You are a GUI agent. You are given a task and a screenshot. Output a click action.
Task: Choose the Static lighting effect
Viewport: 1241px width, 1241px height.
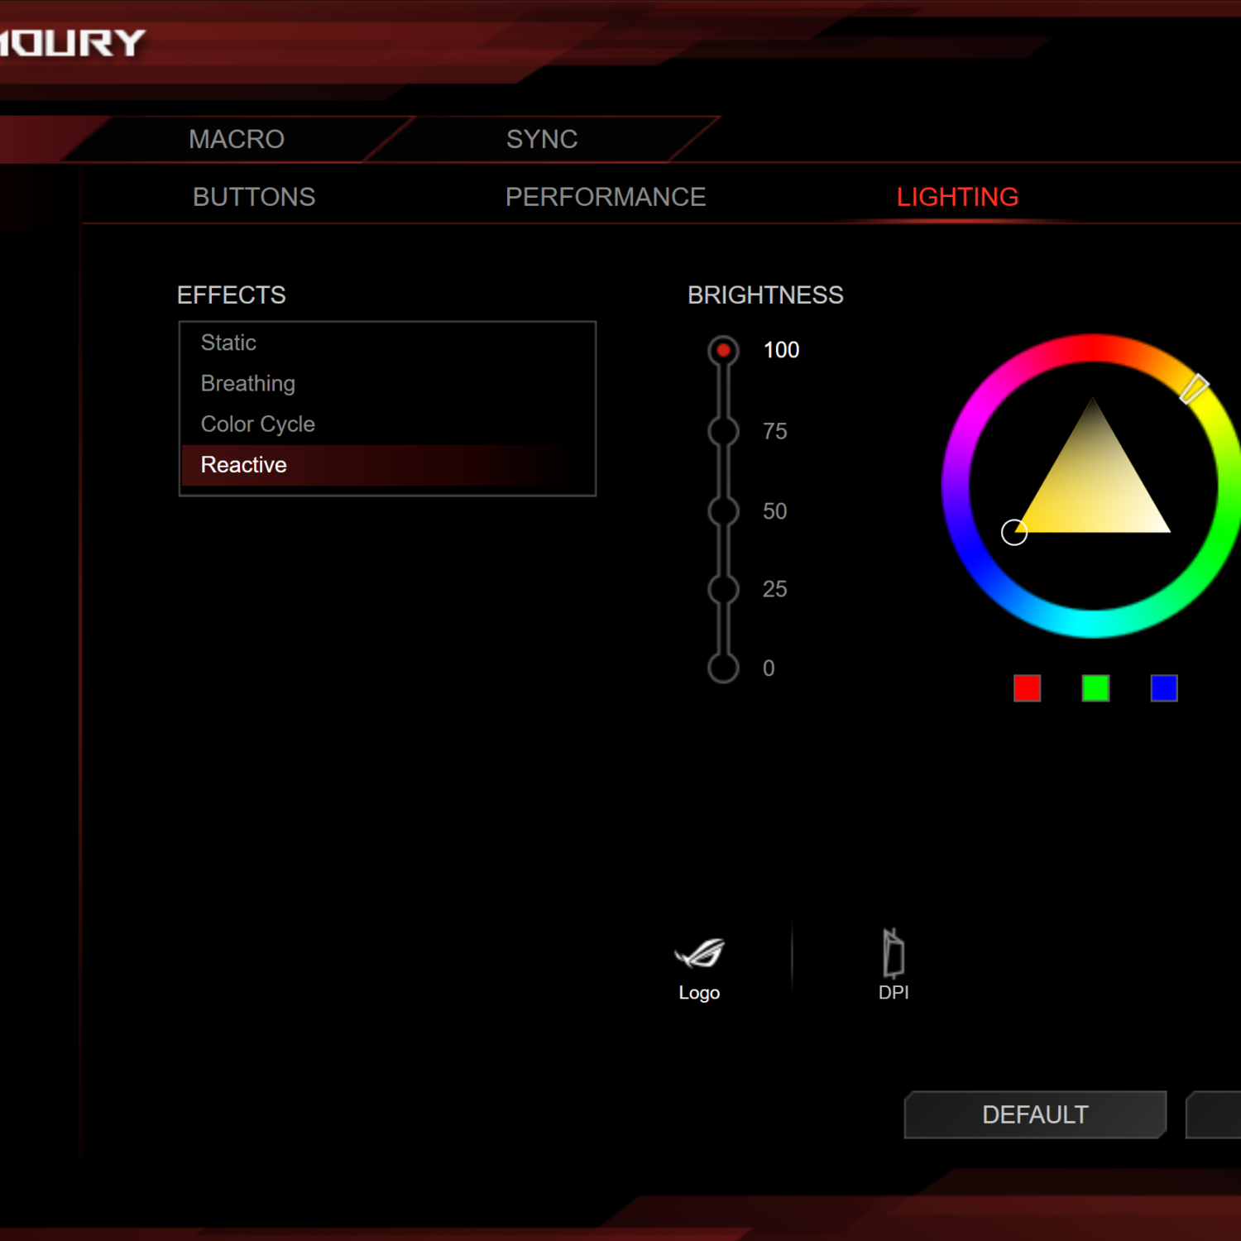click(229, 343)
